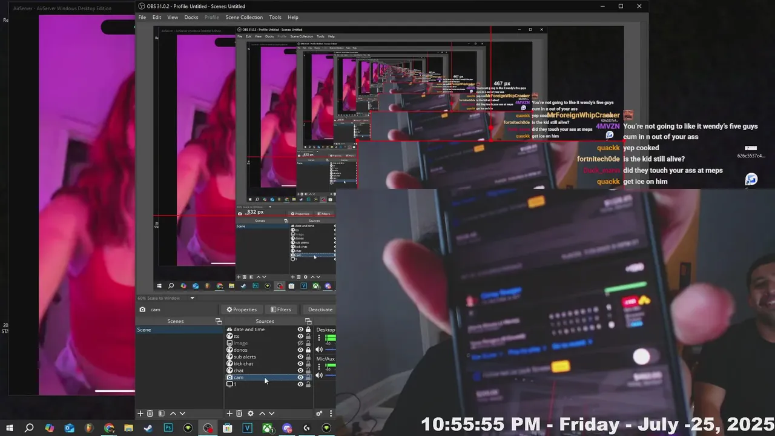Remove the selected scene

click(150, 414)
